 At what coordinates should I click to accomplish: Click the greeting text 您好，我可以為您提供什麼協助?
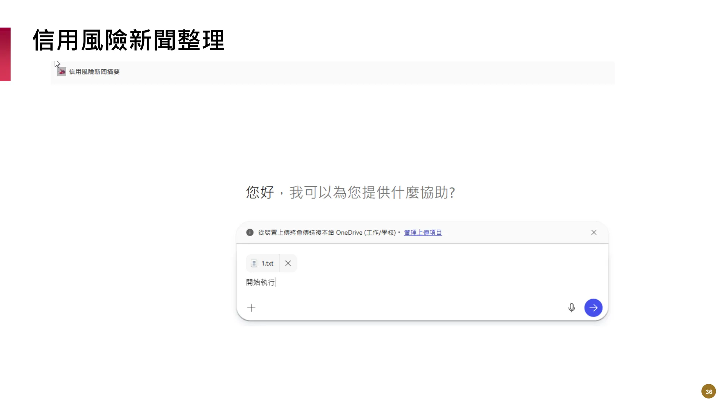pos(350,193)
